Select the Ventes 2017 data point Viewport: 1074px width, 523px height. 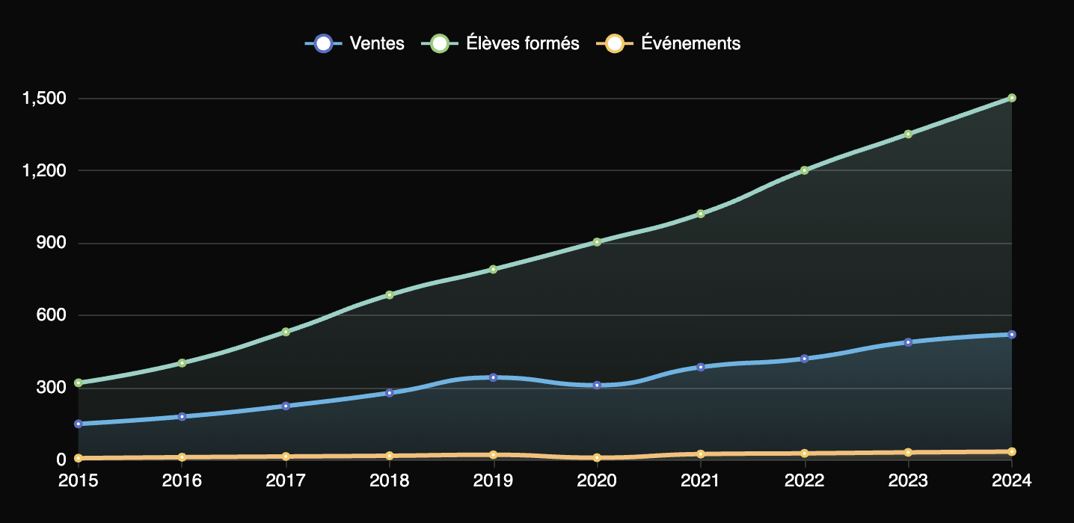pos(286,406)
